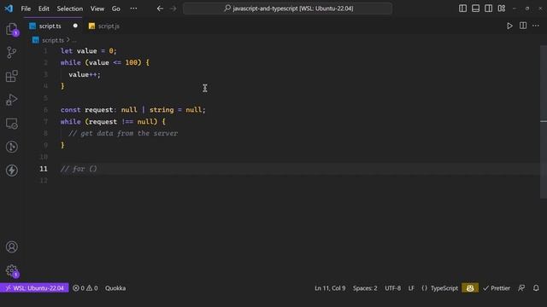
Task: Open the File menu
Action: [x=26, y=9]
